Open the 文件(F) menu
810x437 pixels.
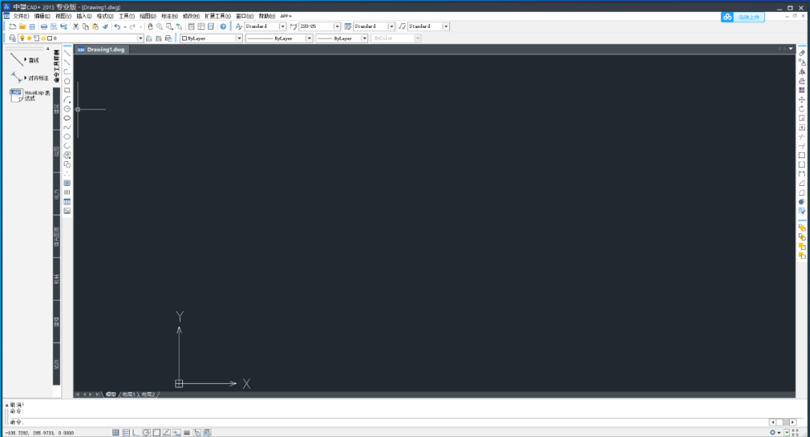21,16
